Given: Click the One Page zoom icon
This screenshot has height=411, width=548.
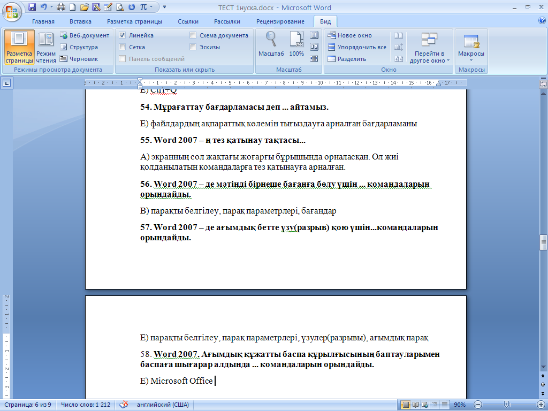Looking at the screenshot, I should [x=314, y=35].
